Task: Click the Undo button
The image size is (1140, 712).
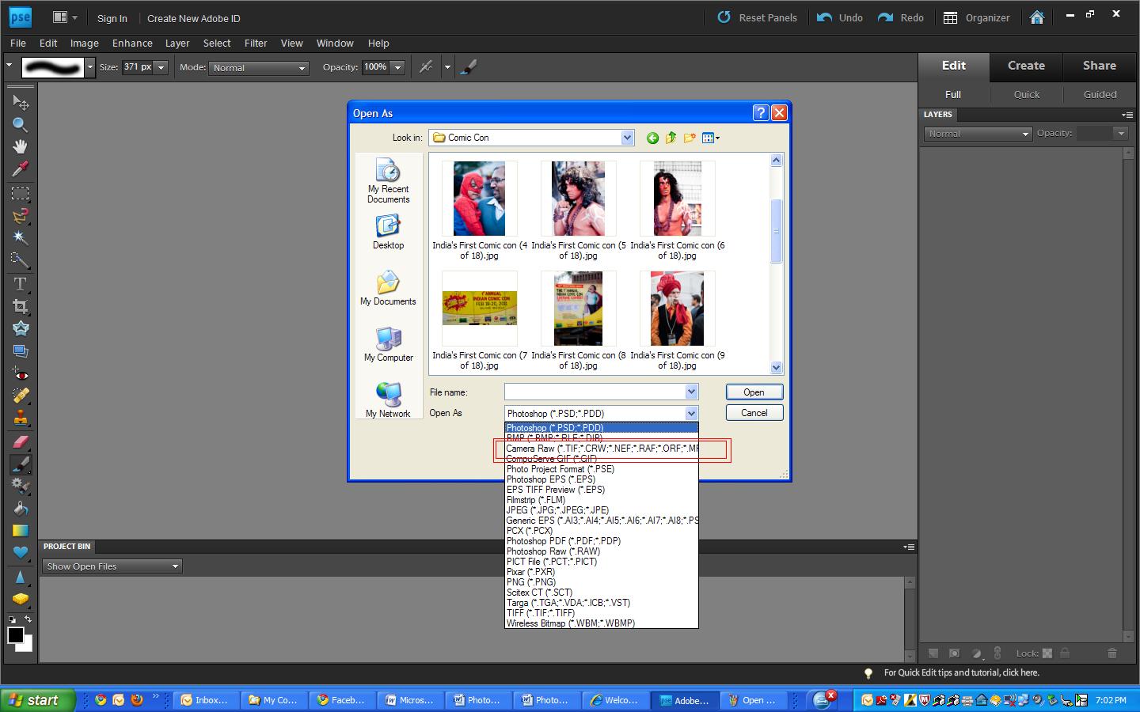Action: (840, 17)
